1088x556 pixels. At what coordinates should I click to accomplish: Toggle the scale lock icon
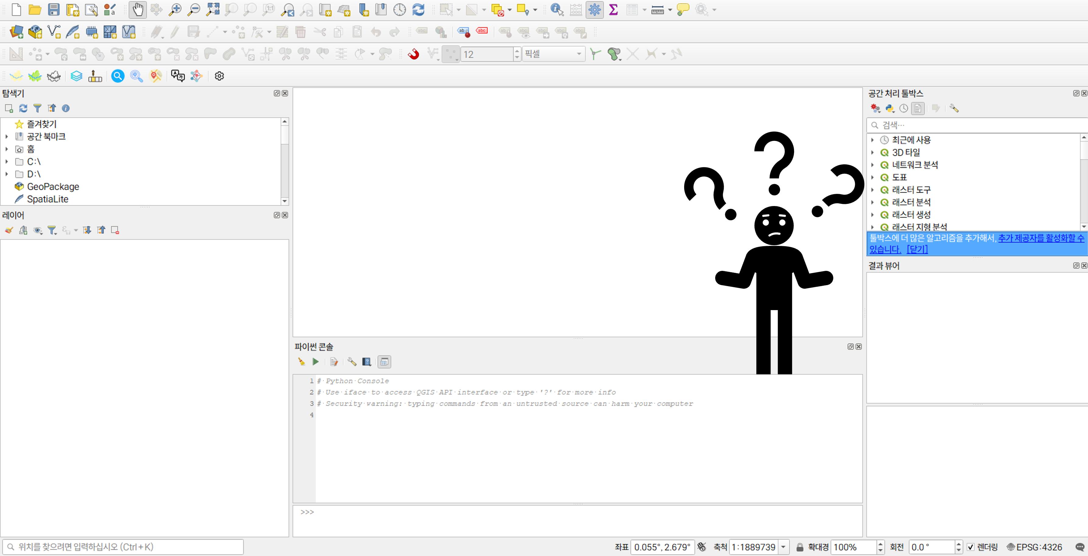(x=799, y=547)
